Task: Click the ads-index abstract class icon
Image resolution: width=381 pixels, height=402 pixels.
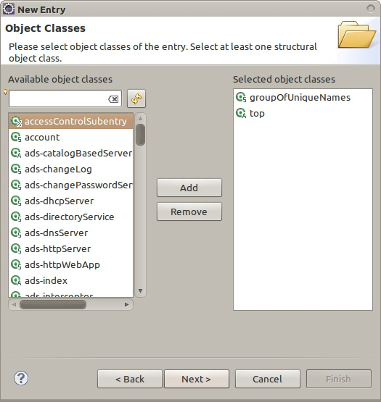Action: pos(16,280)
